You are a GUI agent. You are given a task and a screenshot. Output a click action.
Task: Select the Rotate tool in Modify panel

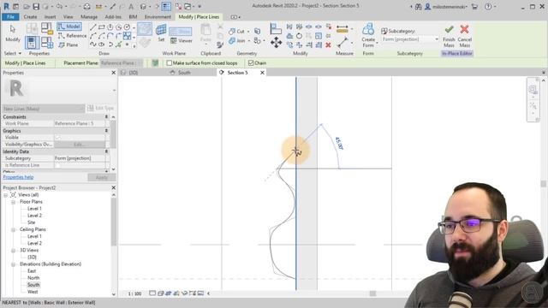pyautogui.click(x=299, y=36)
